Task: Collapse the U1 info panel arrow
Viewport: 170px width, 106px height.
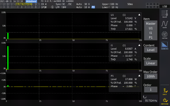Action: click(139, 15)
